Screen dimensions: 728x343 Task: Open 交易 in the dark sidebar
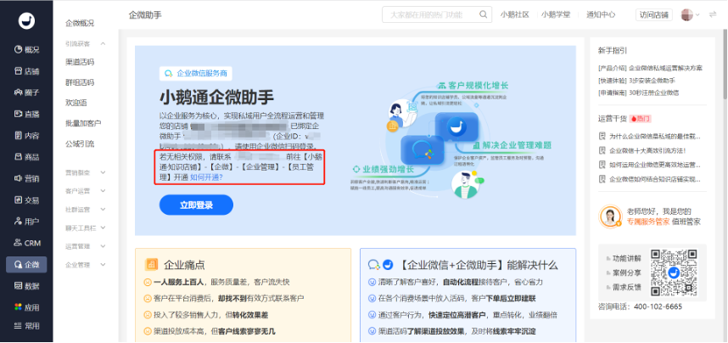click(x=26, y=200)
